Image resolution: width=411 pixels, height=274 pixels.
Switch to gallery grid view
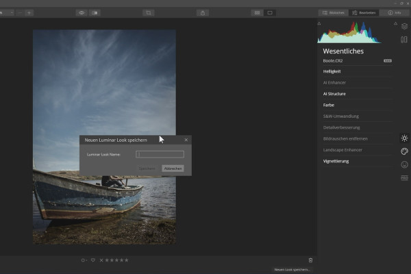pos(257,13)
